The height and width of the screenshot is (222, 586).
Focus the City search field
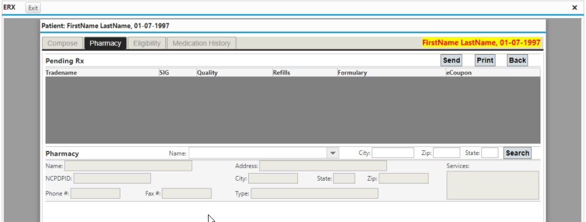pos(393,153)
